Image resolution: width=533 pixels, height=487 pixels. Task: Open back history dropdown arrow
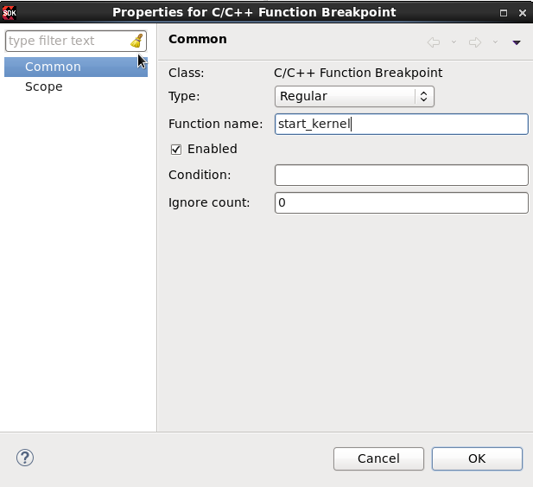click(454, 42)
